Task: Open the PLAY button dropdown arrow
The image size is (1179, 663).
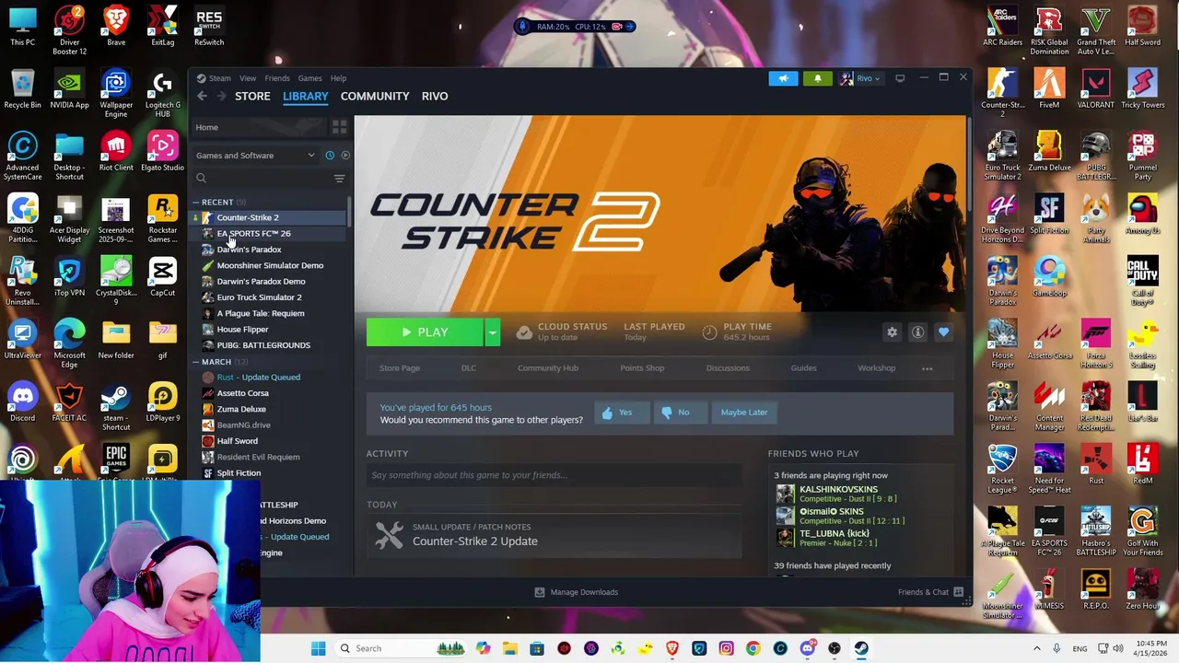Action: tap(493, 332)
